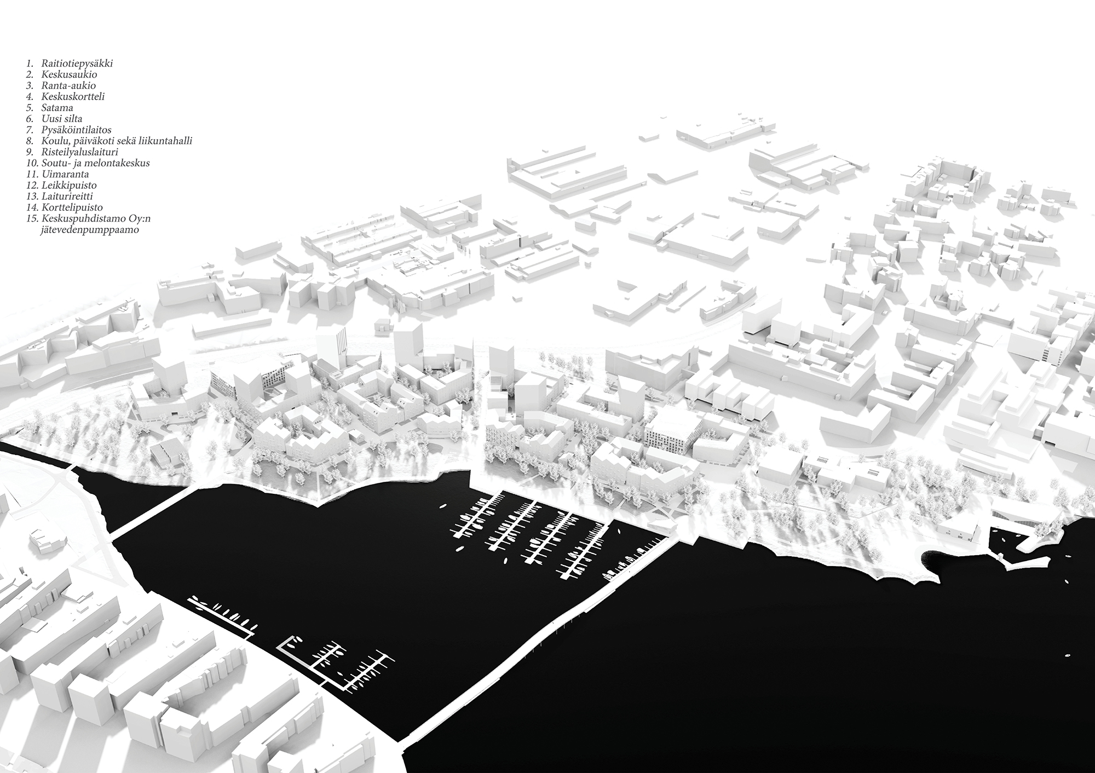Click the Ranta-aukio legend text
This screenshot has width=1095, height=773.
68,85
